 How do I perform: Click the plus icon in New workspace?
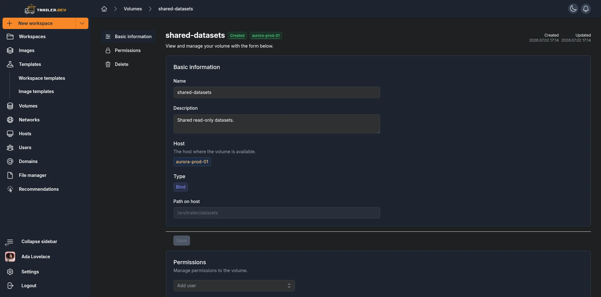click(9, 23)
